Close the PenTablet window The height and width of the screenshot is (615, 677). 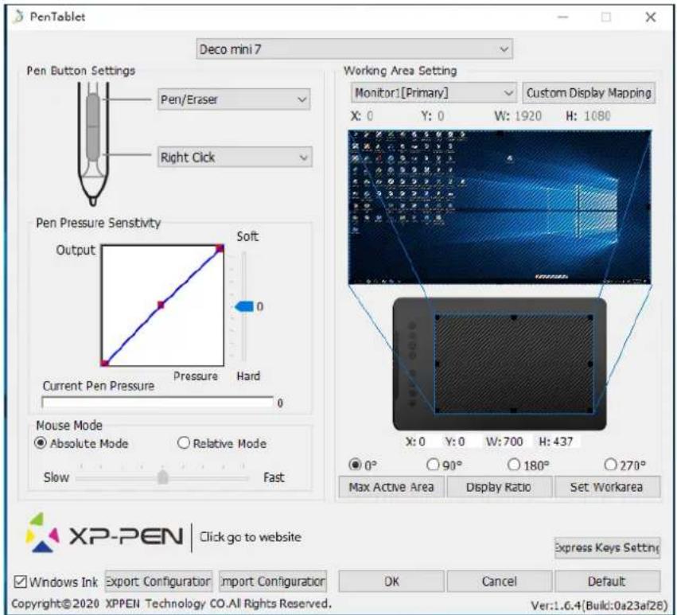point(651,18)
